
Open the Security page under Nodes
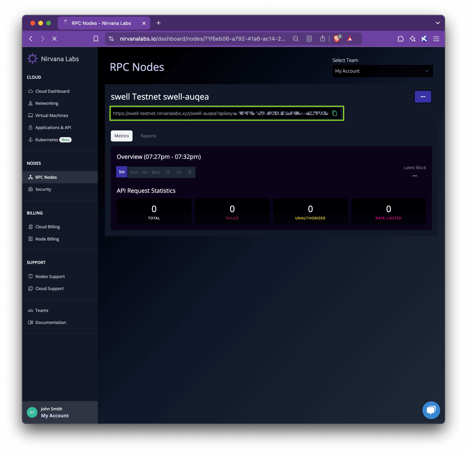tap(60, 189)
